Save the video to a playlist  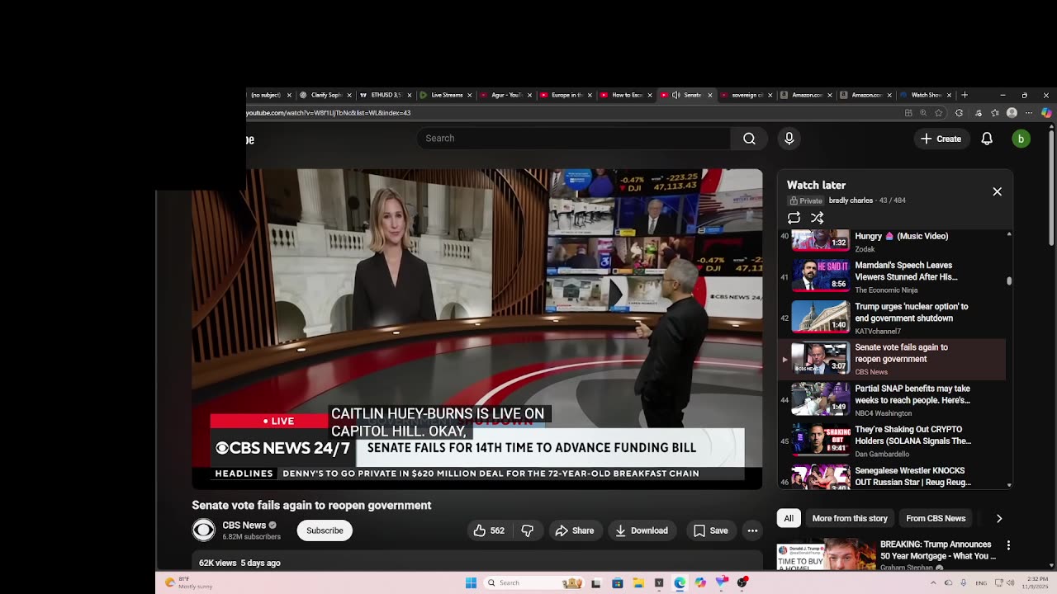coord(710,530)
